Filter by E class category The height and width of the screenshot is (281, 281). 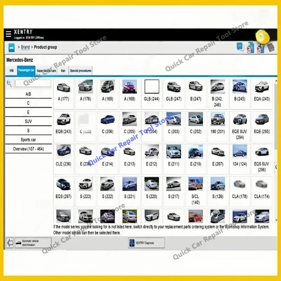click(x=28, y=112)
